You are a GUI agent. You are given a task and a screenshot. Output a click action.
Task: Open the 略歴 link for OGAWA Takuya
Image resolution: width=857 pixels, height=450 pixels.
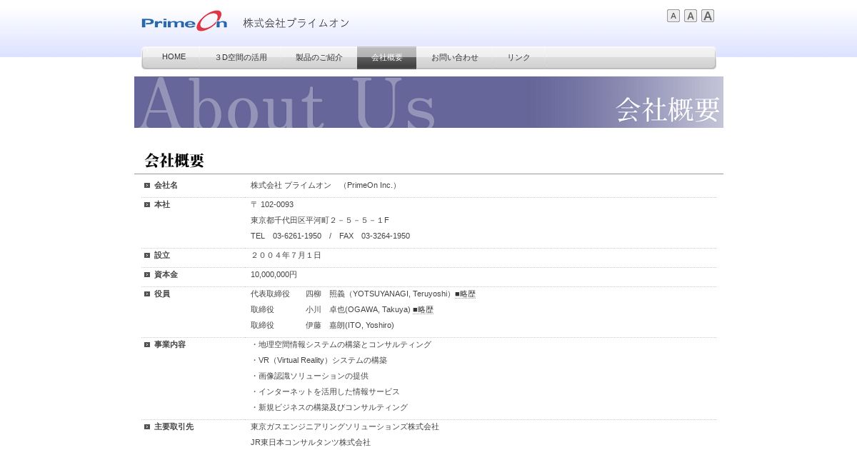423,309
